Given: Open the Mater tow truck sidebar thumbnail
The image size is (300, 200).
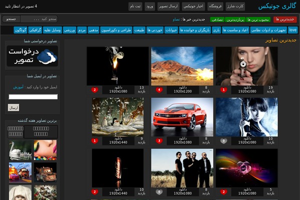Looking at the screenshot, I should coord(45,172).
